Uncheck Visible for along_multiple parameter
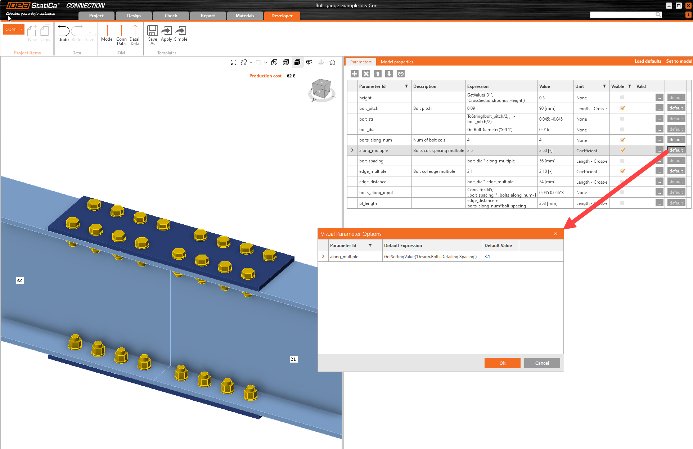Screen dimensions: 693x449 pyautogui.click(x=623, y=150)
